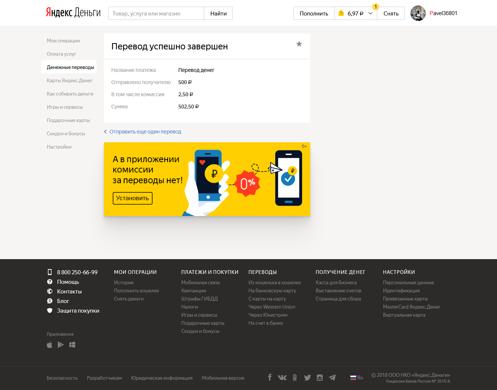Screen dimensions: 497x390
Task: Click the wallet icon beside the balance
Action: pyautogui.click(x=341, y=13)
